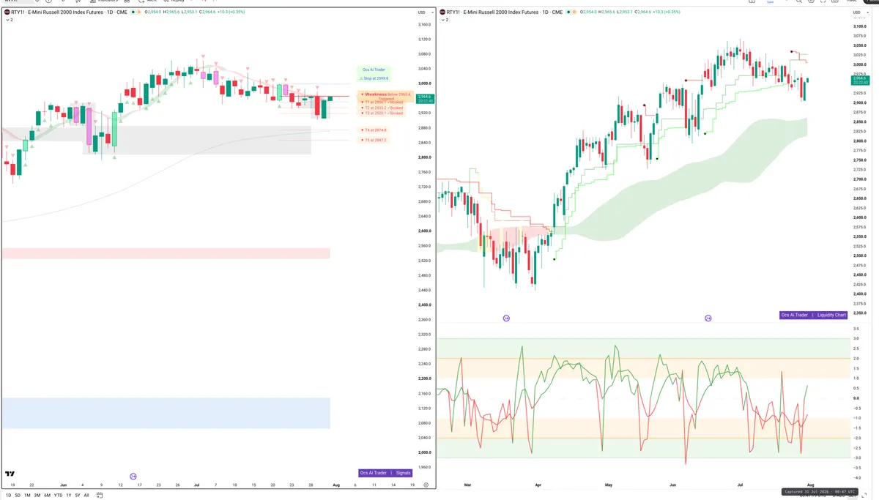Click the 2,350.0 price axis value
This screenshot has width=879, height=500.
859,313
